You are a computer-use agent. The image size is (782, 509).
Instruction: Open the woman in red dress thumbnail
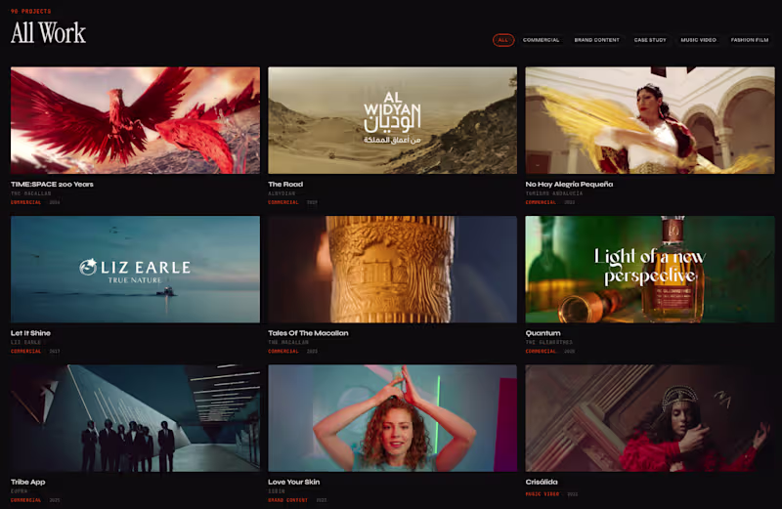click(x=650, y=418)
